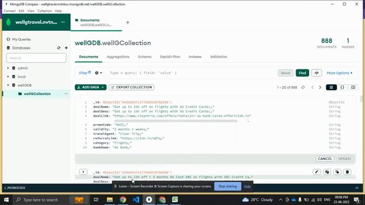365x205 pixels.
Task: Open the Edit menu
Action: (21, 11)
